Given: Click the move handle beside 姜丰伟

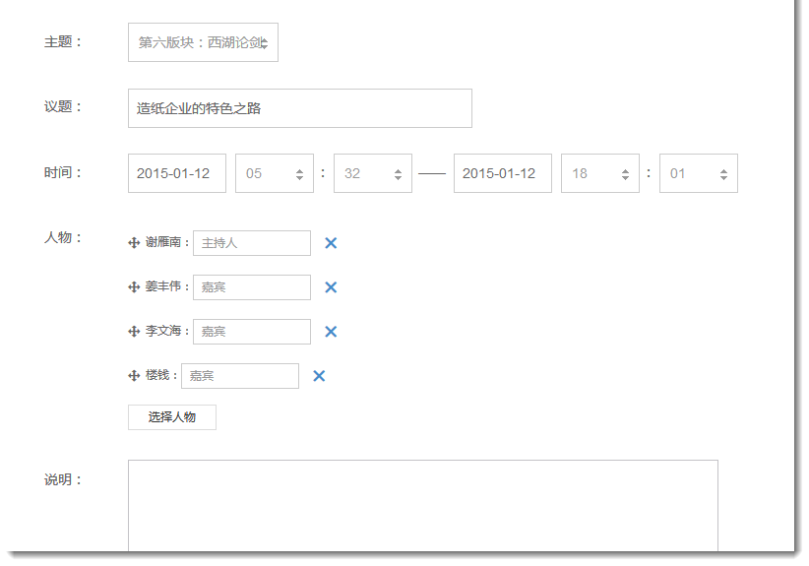Looking at the screenshot, I should [134, 287].
